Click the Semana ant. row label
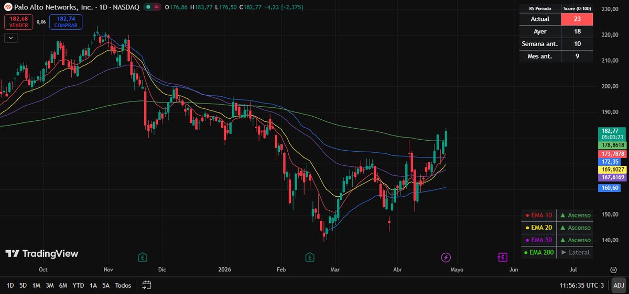 coord(540,44)
